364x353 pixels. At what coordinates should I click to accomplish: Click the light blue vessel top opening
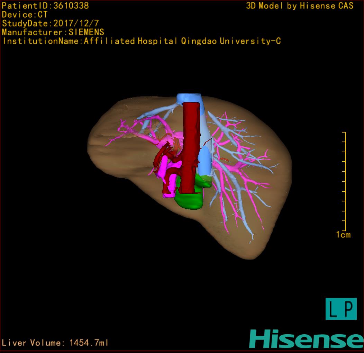click(189, 98)
